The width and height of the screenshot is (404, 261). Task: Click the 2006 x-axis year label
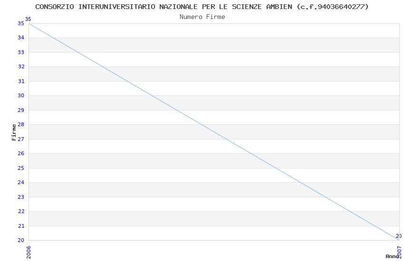point(29,252)
